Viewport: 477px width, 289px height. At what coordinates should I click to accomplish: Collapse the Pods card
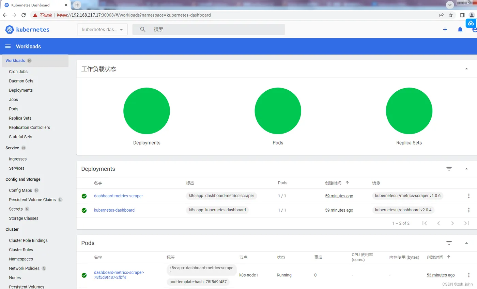point(466,243)
